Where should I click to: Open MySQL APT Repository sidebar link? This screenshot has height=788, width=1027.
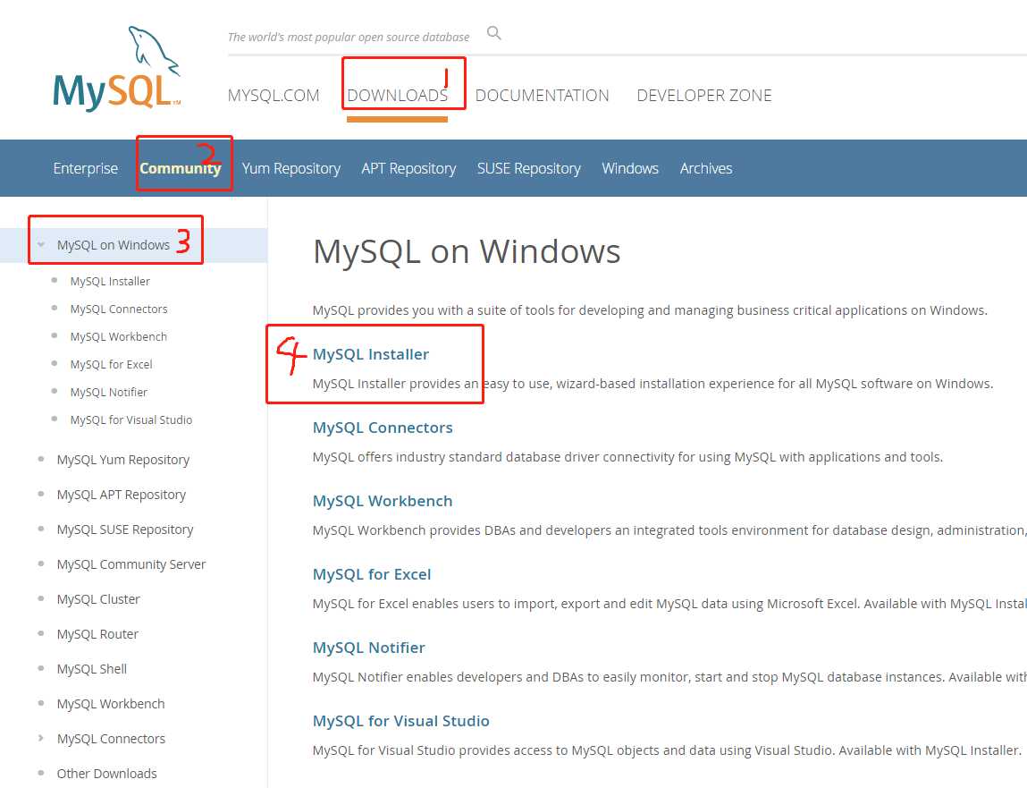point(122,495)
